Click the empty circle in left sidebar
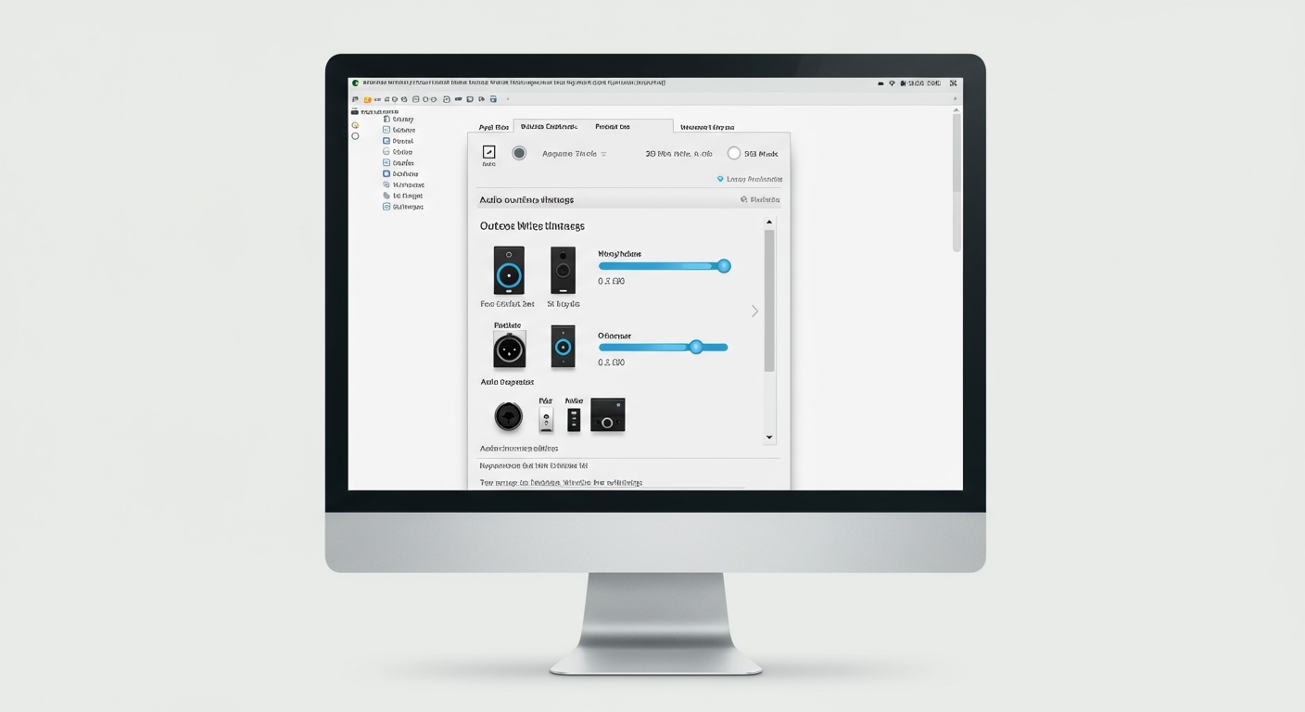 (x=355, y=136)
